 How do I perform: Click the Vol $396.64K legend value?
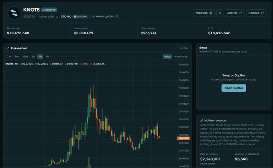pyautogui.click(x=99, y=64)
